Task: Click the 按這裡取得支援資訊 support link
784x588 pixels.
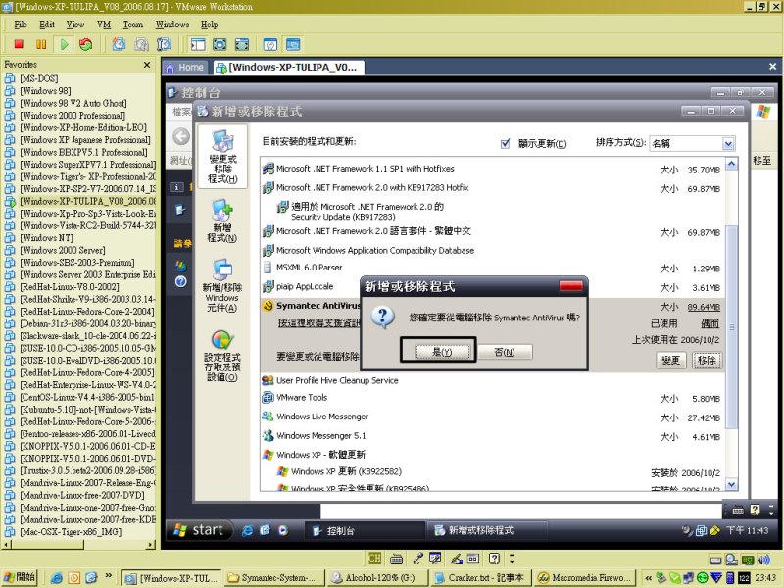Action: [319, 323]
